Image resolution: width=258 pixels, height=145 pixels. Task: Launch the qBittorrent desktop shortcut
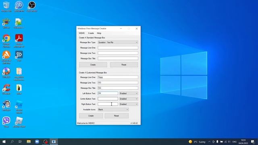point(19,6)
